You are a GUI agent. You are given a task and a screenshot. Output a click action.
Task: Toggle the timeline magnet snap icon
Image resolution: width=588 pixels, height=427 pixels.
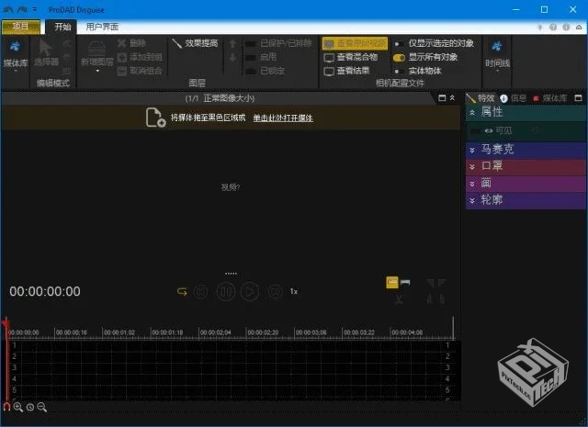click(x=6, y=407)
